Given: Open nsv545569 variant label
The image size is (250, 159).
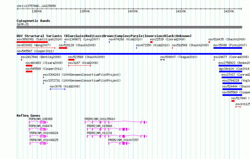Looking at the screenshot, I should pos(236,92).
